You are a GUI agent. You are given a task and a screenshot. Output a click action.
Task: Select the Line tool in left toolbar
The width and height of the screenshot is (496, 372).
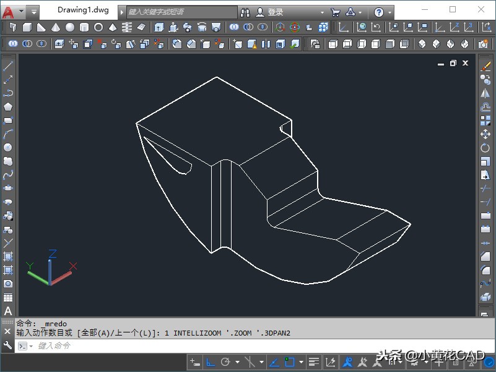tap(8, 66)
